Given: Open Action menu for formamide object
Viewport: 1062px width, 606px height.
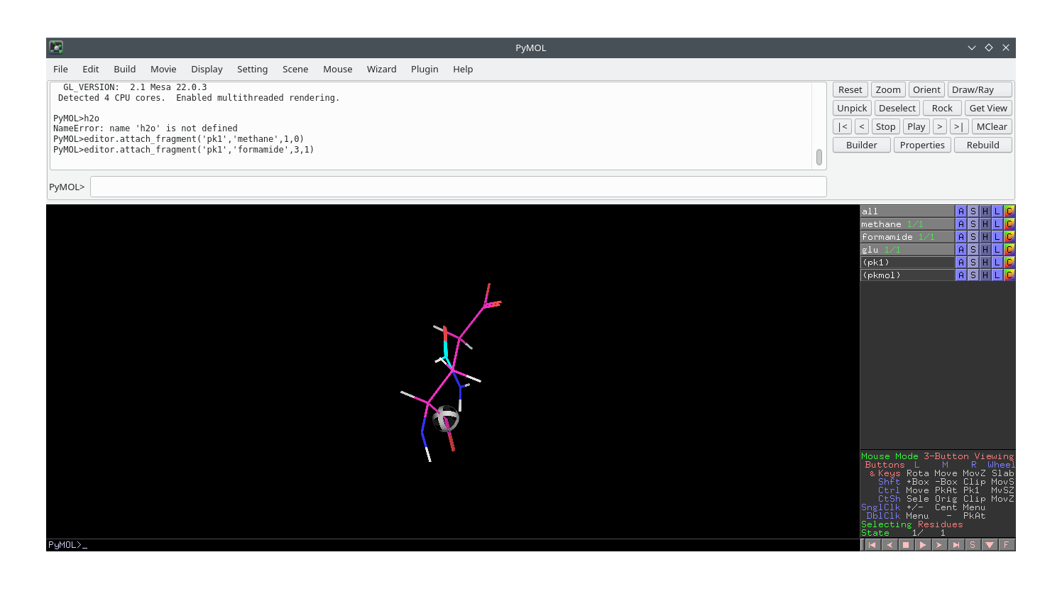Looking at the screenshot, I should [961, 237].
